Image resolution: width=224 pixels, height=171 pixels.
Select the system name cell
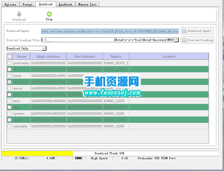pos(22,114)
